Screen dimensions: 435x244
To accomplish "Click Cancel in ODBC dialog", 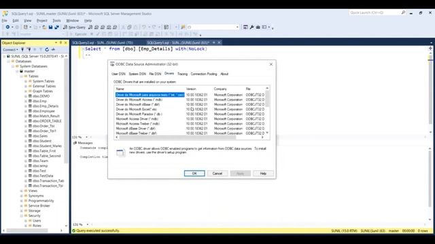I will (x=217, y=174).
